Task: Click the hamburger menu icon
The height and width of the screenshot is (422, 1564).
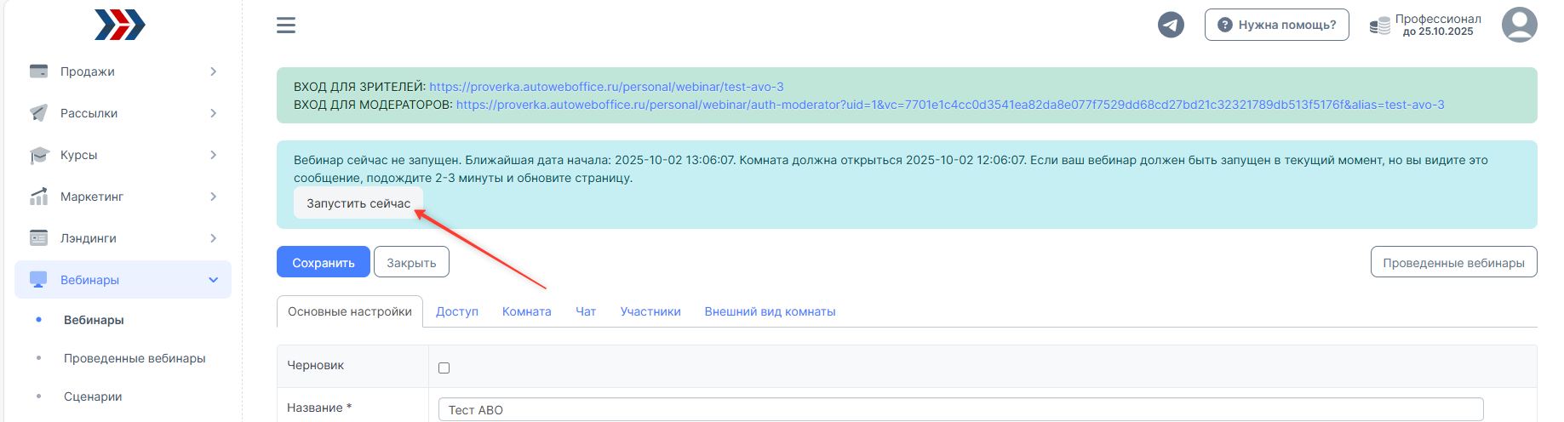Action: 286,26
